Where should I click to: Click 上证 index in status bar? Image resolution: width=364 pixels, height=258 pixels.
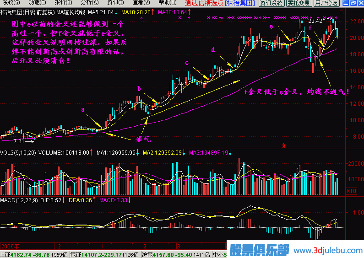[5, 254]
